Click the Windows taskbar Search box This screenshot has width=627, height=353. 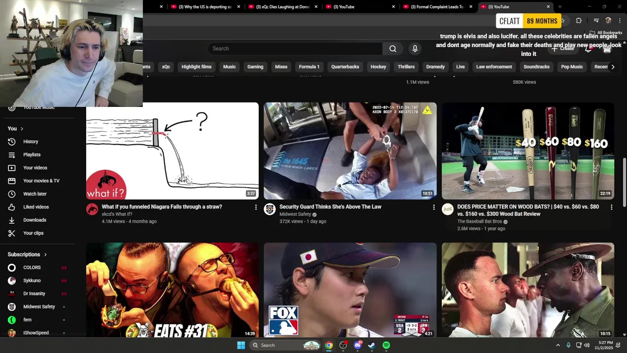(285, 345)
